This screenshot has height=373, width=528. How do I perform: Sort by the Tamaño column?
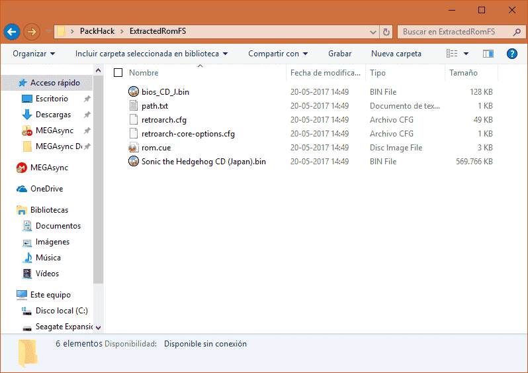(x=463, y=73)
